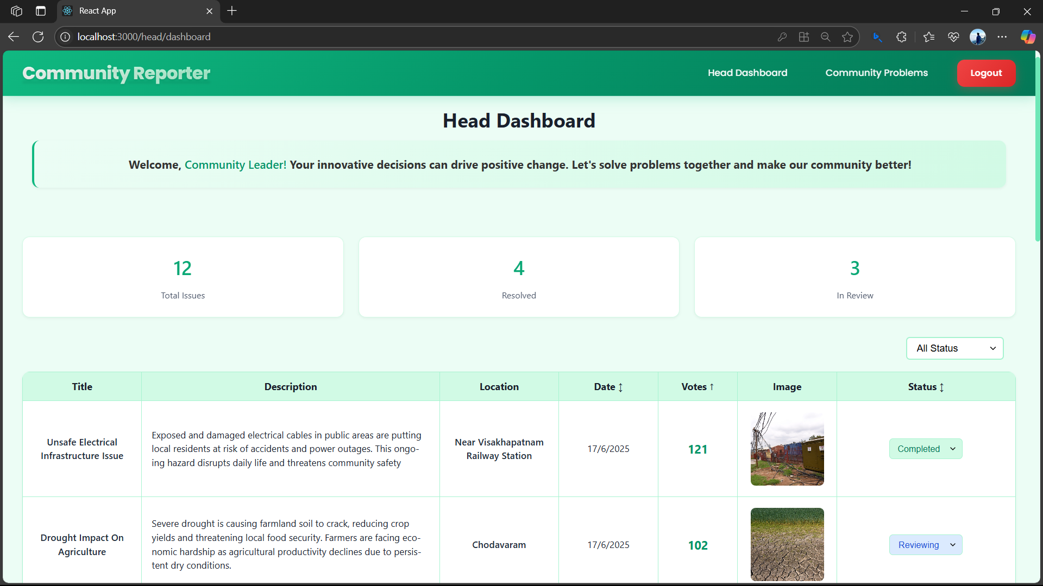This screenshot has width=1043, height=586.
Task: Open Community Problems nav link
Action: point(876,73)
